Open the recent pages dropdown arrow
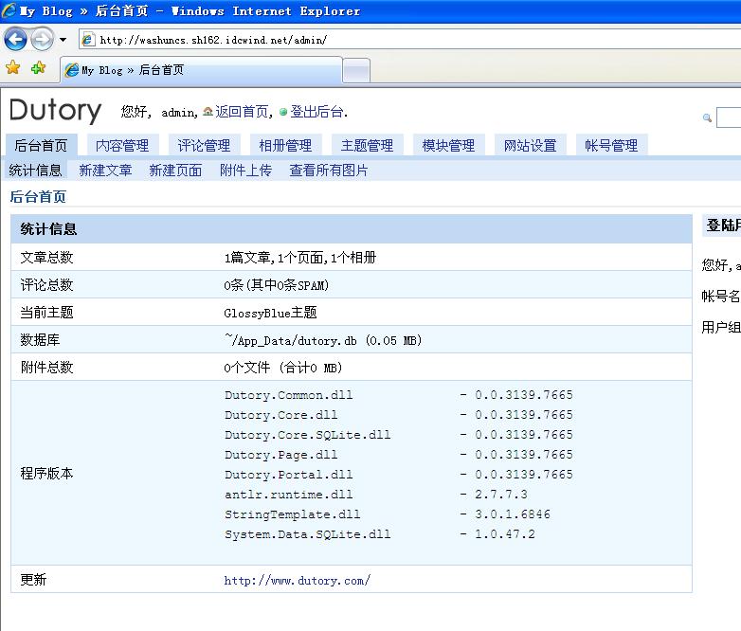 click(x=63, y=40)
